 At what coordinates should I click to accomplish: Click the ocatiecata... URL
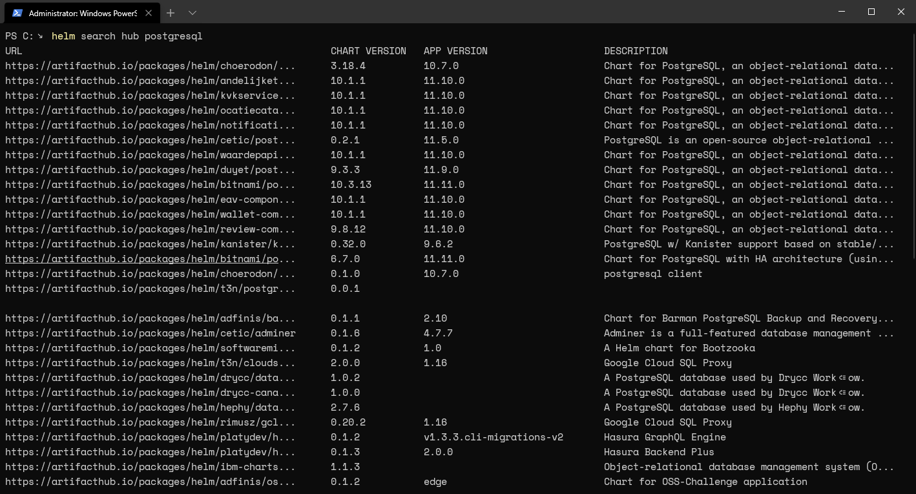150,110
